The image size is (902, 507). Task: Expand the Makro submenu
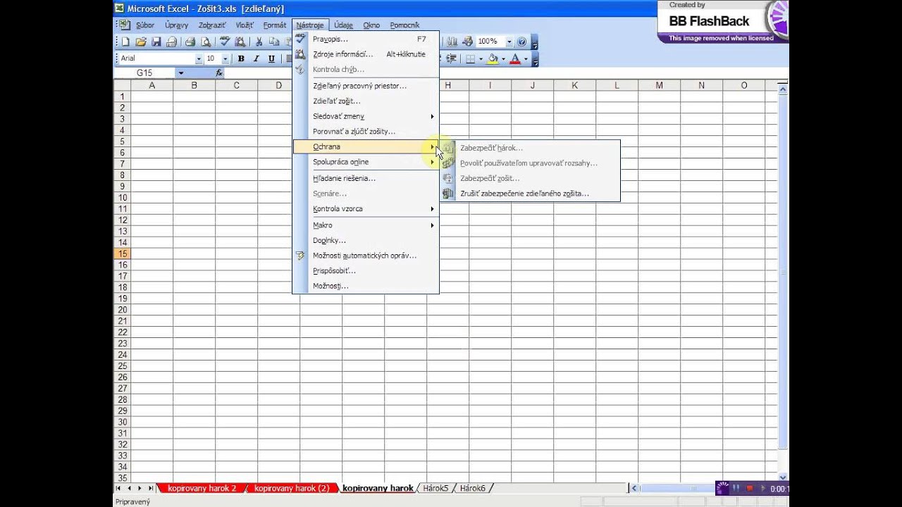pos(366,225)
